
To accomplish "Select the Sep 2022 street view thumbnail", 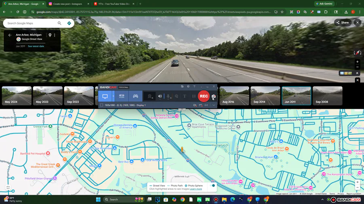I will point(79,96).
